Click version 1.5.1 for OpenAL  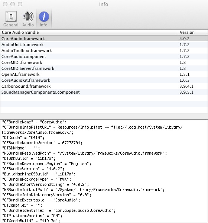[x=184, y=74]
